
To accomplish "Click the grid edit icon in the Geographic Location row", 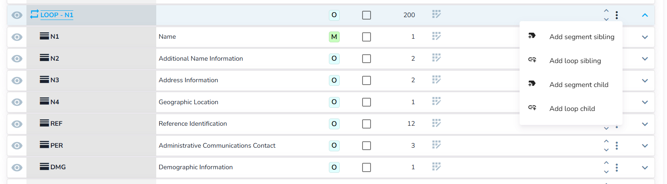I will coord(436,102).
